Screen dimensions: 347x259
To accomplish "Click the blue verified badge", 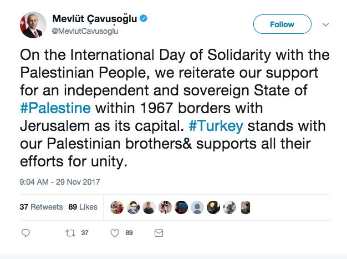I will [144, 19].
